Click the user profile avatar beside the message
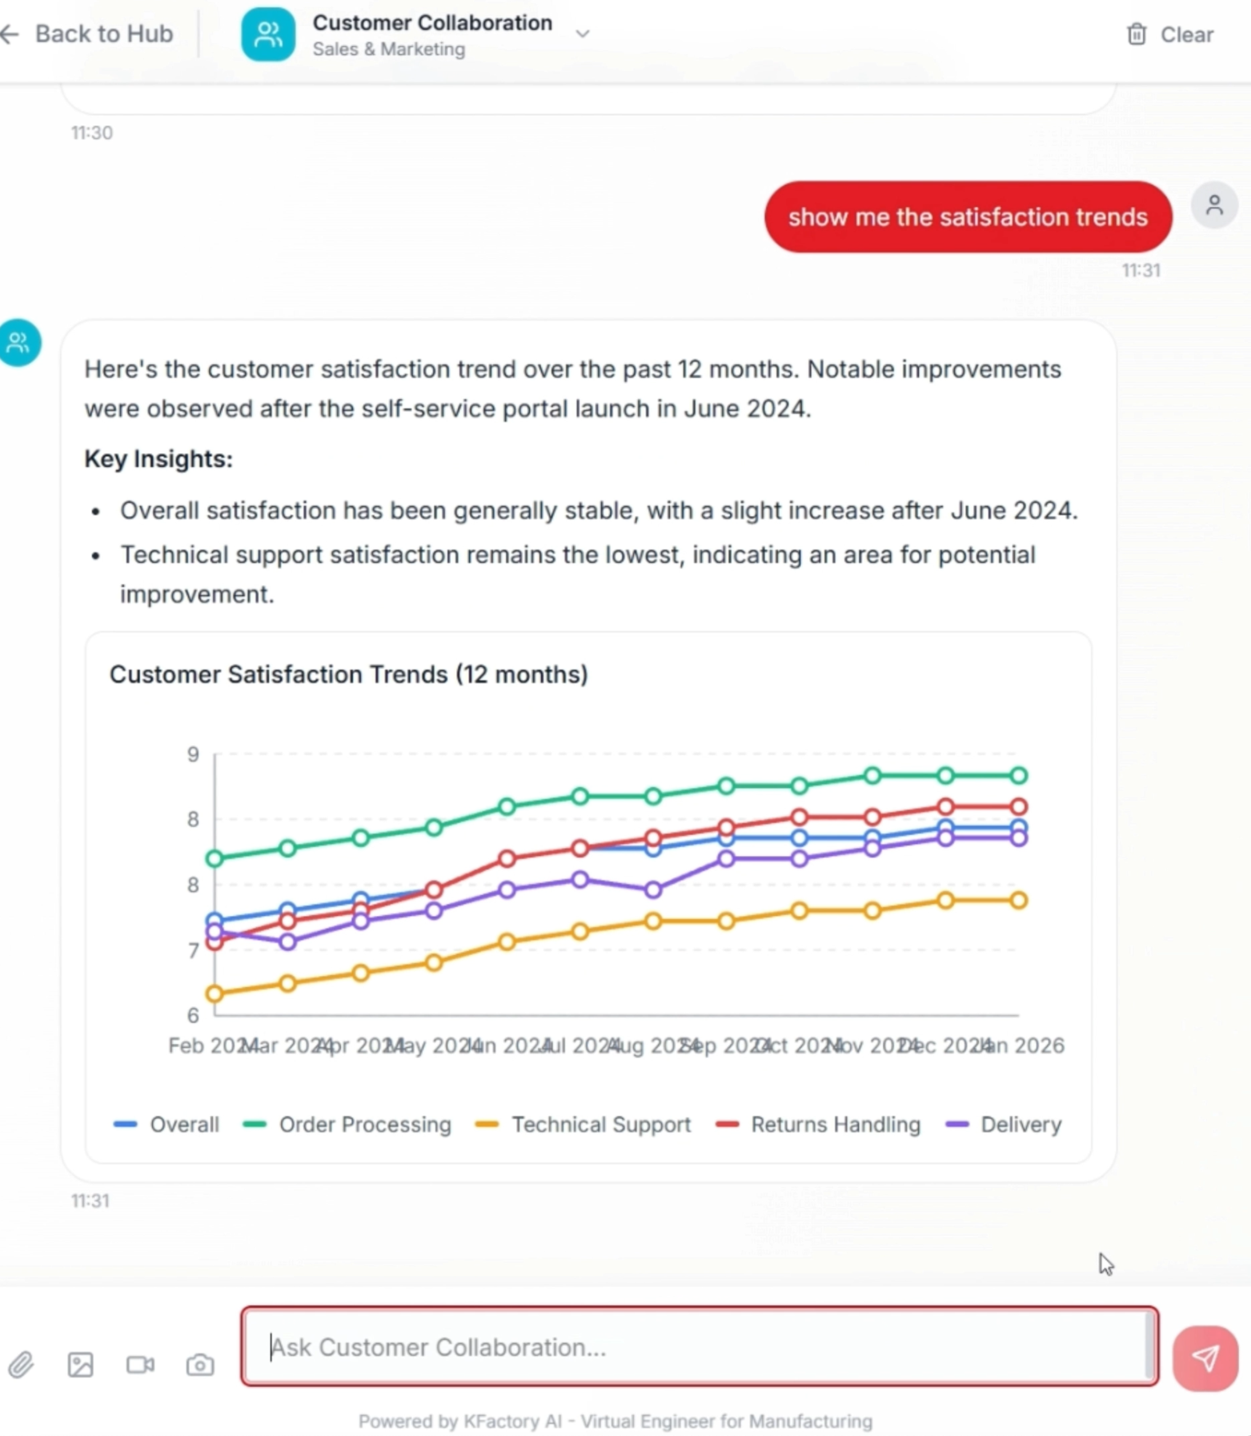Image resolution: width=1251 pixels, height=1436 pixels. coord(1215,204)
